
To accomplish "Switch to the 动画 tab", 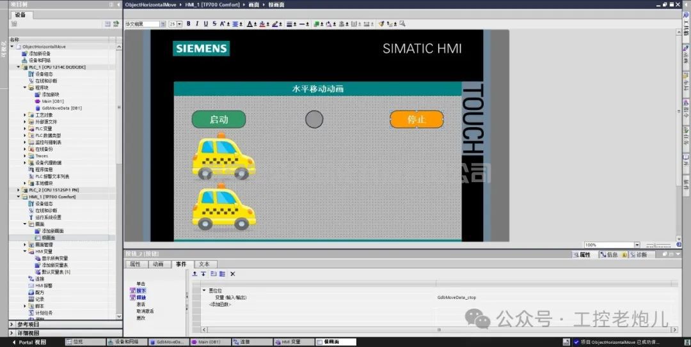I will click(x=157, y=264).
